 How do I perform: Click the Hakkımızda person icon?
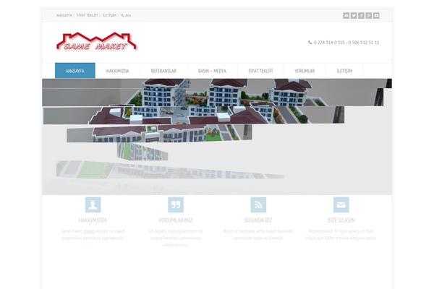coord(93,204)
